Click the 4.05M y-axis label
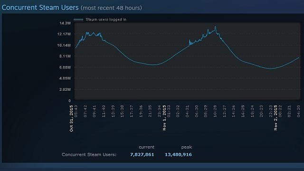The height and width of the screenshot is (171, 304). tap(65, 78)
